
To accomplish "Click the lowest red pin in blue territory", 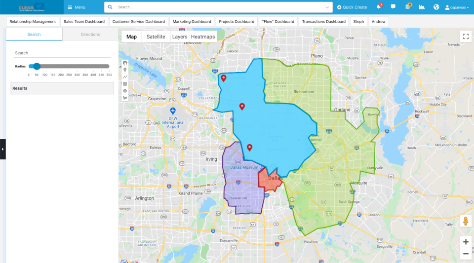I will (249, 148).
